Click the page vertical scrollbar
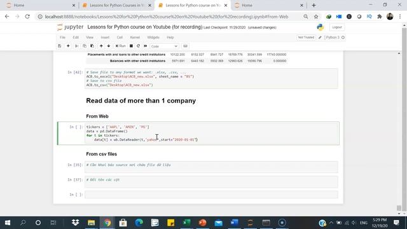This screenshot has height=229, width=407. [404, 120]
